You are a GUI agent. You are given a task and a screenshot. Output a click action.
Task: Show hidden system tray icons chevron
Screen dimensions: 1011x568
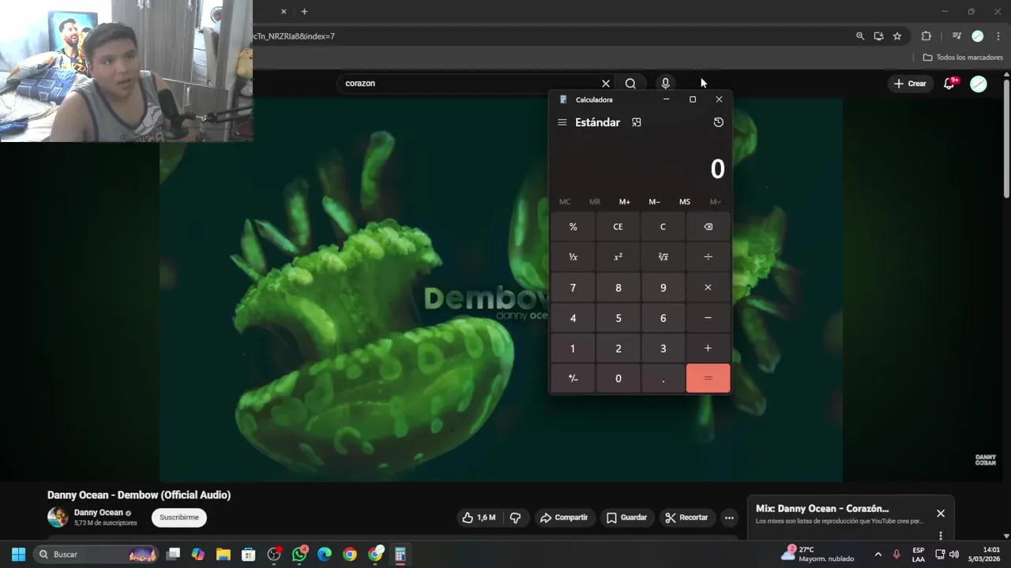click(x=878, y=555)
